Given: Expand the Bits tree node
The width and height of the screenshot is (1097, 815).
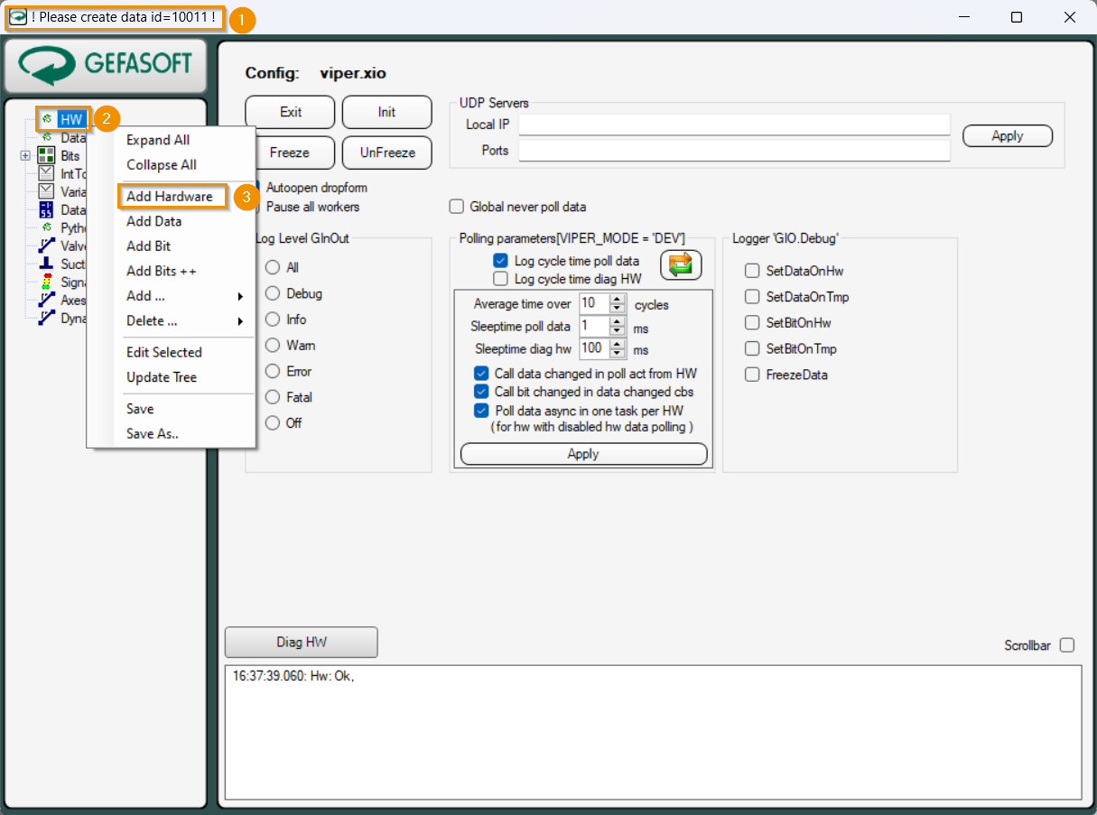Looking at the screenshot, I should point(25,155).
